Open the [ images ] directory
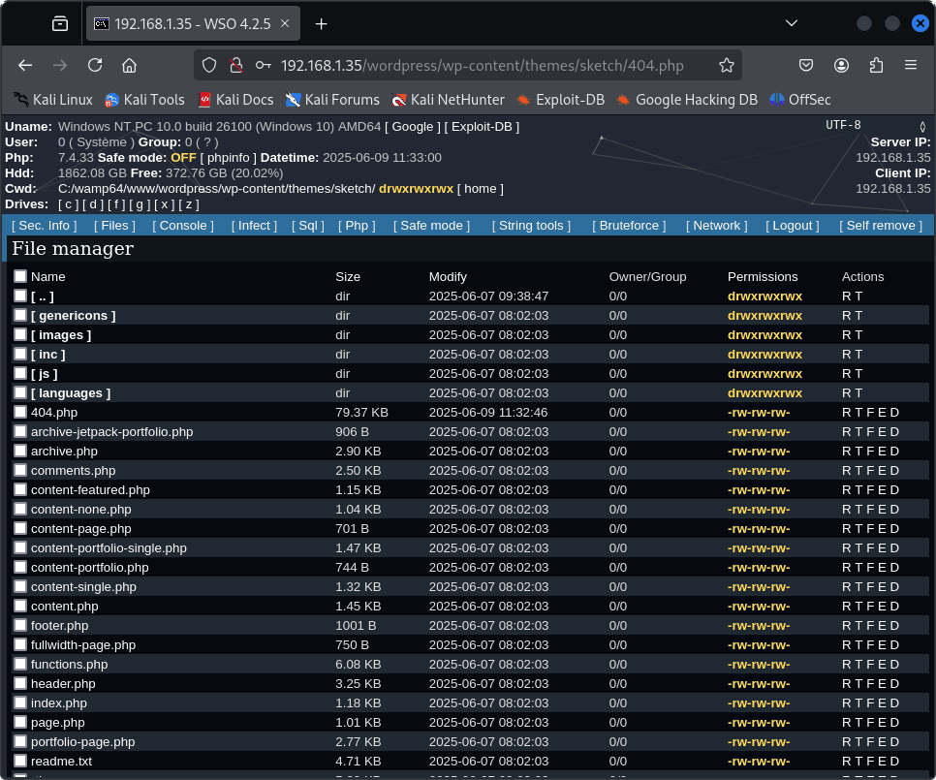This screenshot has height=780, width=936. pos(61,334)
